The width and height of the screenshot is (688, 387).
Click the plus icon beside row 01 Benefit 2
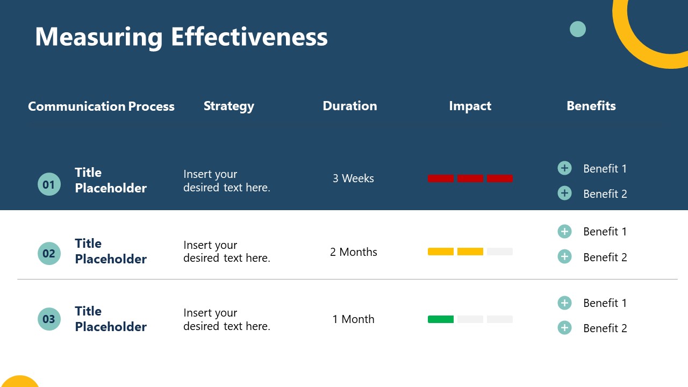[564, 193]
